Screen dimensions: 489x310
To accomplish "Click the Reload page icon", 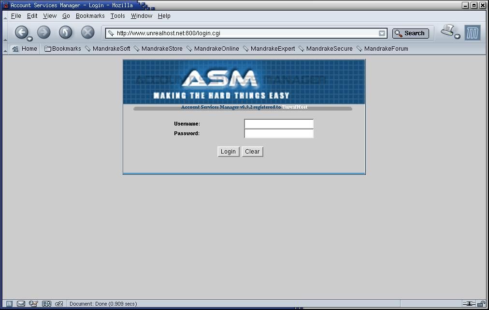I will 65,32.
